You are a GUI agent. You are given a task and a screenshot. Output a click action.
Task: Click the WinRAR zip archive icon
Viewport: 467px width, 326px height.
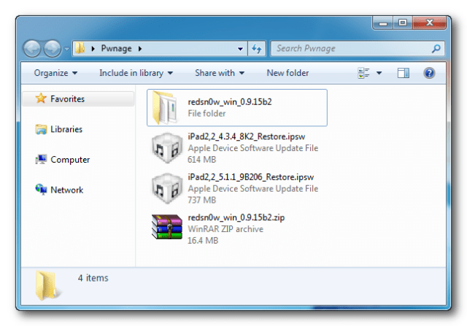point(167,227)
